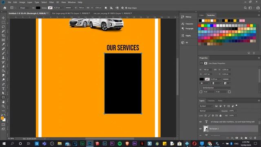261x147 pixels.
Task: Select the Spot Healing Brush tool
Action: pos(3,49)
